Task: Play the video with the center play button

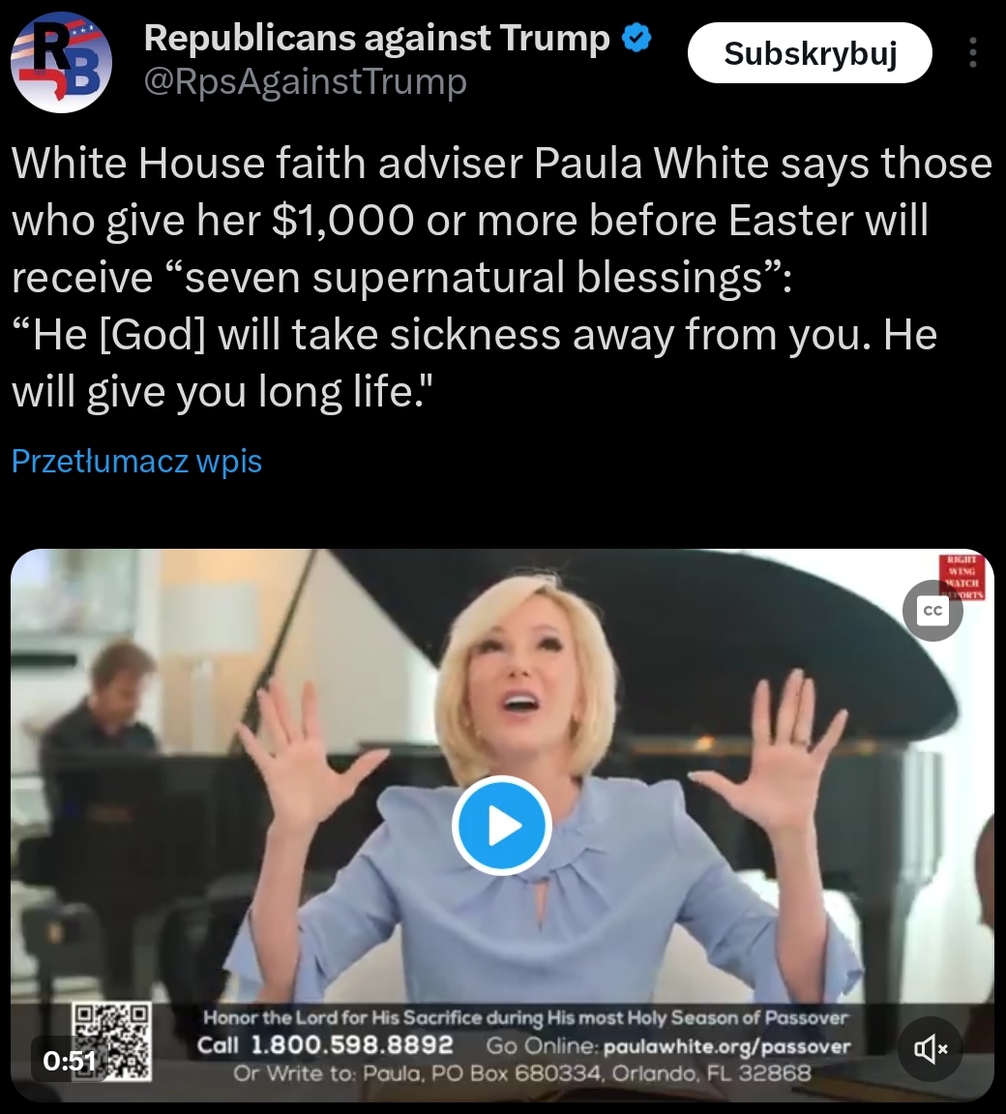Action: pos(502,826)
